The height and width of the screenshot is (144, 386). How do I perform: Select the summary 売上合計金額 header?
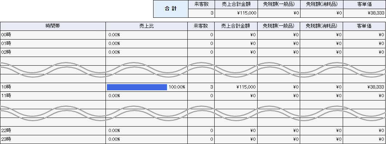(236, 4)
